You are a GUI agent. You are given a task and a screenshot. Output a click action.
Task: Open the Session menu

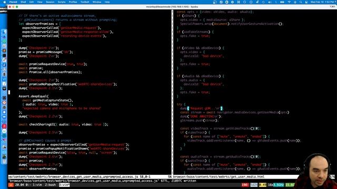(50, 2)
